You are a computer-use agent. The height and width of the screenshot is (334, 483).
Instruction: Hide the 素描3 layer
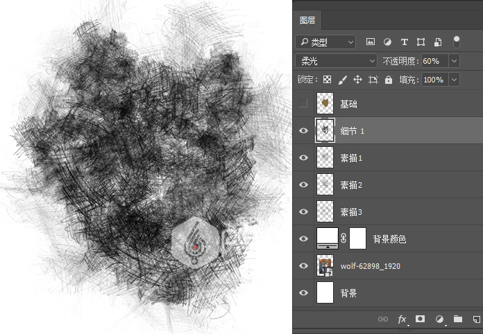tap(303, 211)
